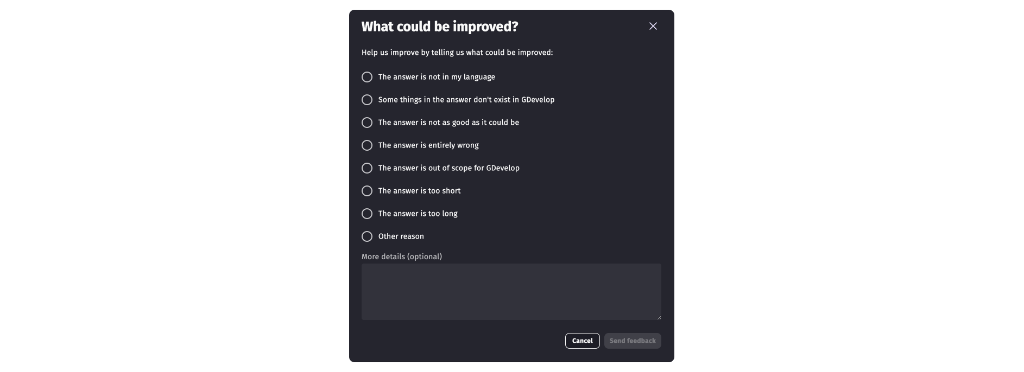Click the 'More details (optional)' label

click(402, 256)
